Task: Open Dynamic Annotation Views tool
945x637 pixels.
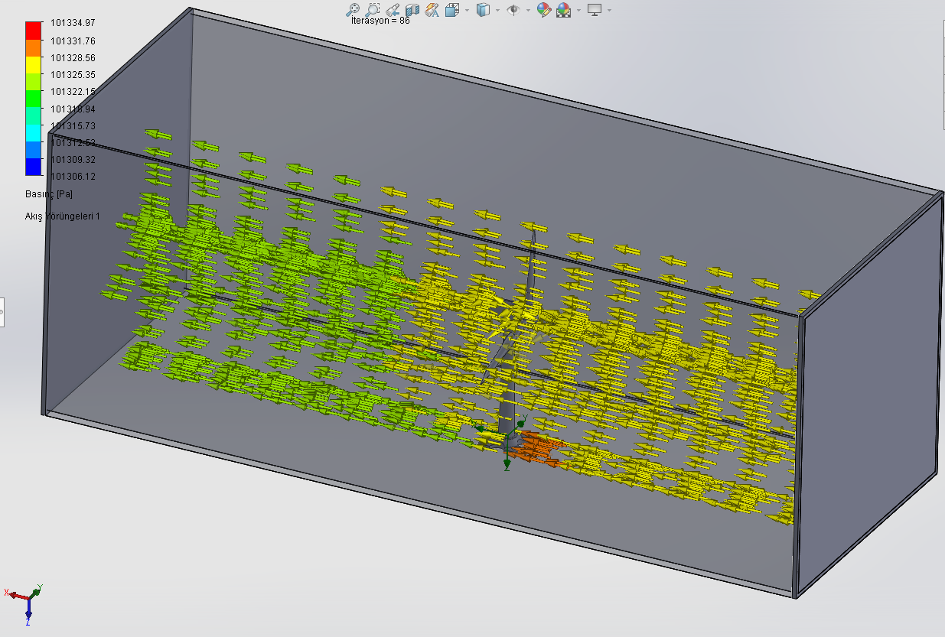Action: (x=432, y=10)
